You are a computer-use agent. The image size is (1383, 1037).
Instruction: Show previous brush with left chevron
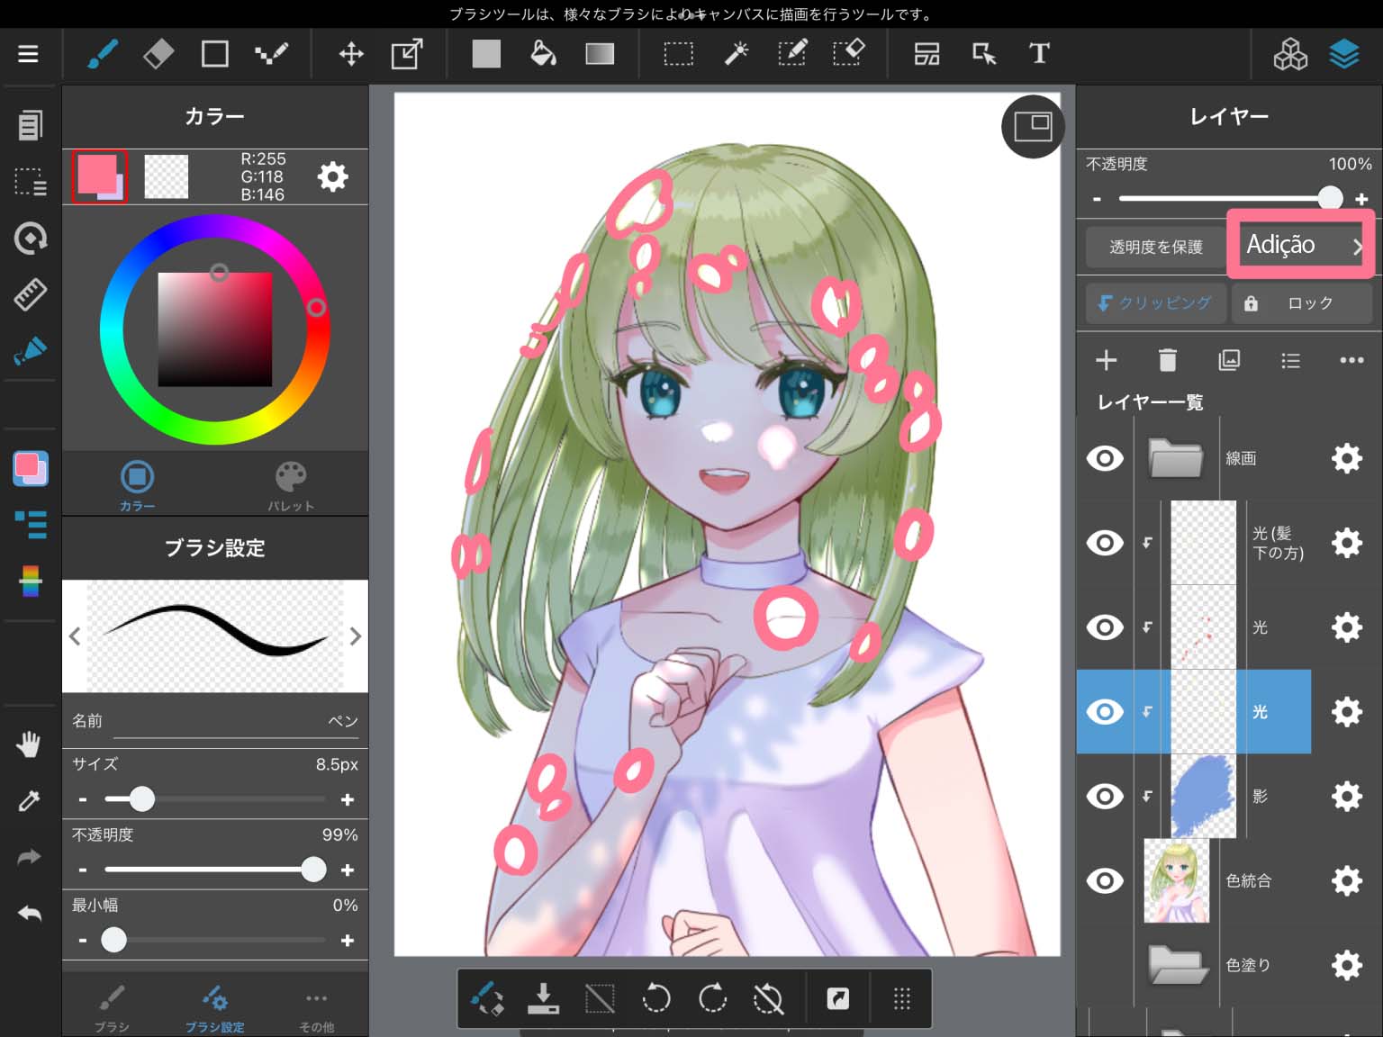pyautogui.click(x=75, y=636)
